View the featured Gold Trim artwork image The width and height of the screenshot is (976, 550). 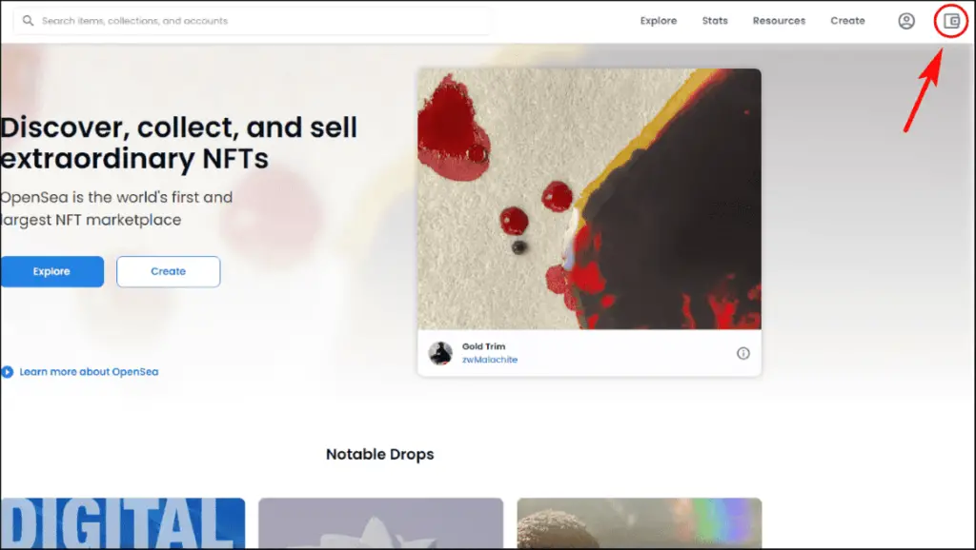589,199
